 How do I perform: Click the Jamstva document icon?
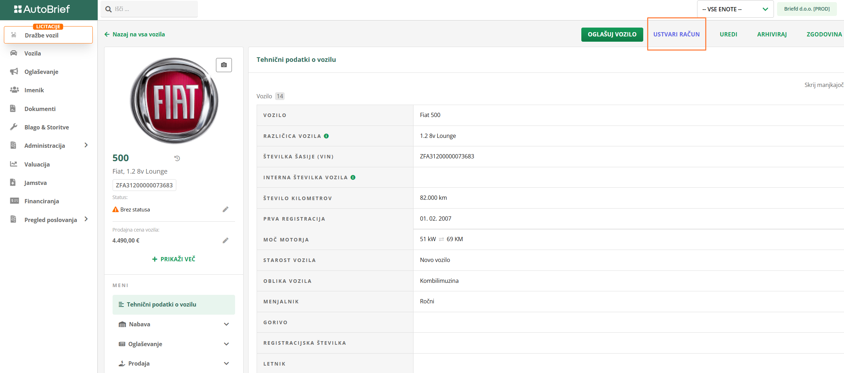13,182
